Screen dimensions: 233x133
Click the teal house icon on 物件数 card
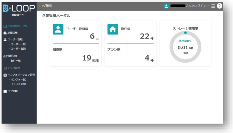pyautogui.click(x=113, y=29)
